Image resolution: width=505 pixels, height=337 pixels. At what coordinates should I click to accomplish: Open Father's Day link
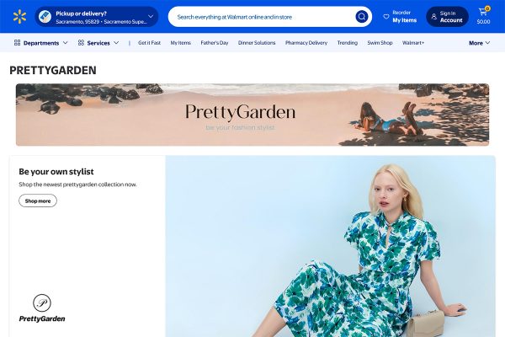[x=214, y=43]
